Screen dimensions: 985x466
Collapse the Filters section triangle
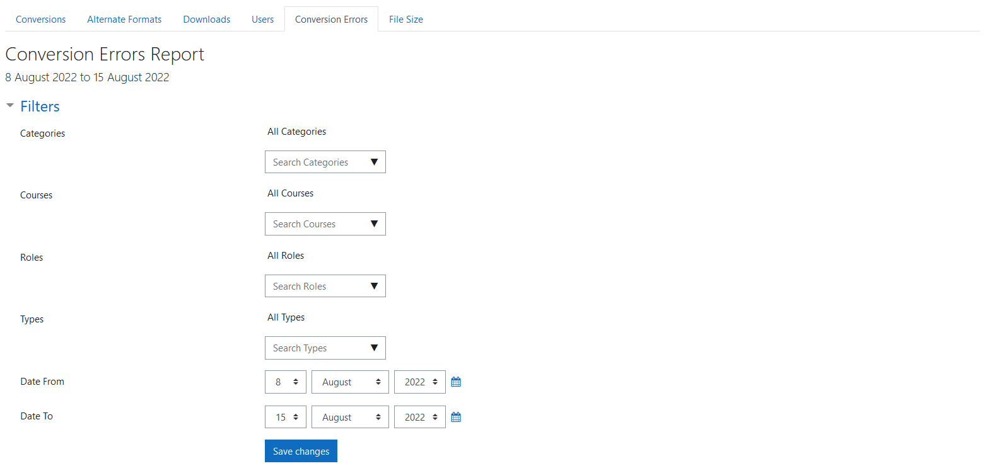(x=9, y=106)
